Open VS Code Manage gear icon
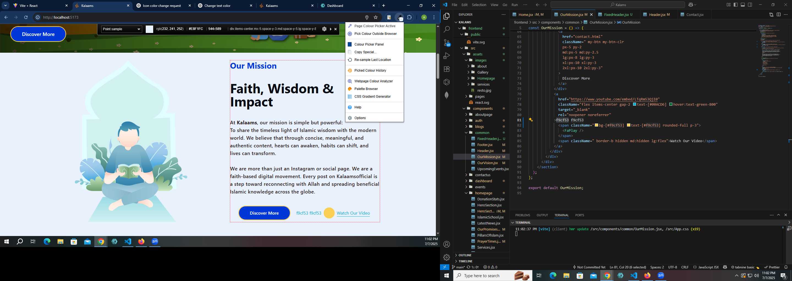The height and width of the screenshot is (281, 792). click(x=447, y=257)
